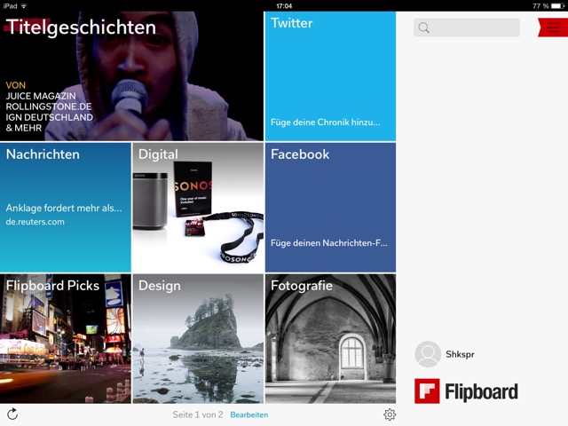The image size is (568, 426).
Task: Click the magnifying glass search icon
Action: tap(424, 28)
